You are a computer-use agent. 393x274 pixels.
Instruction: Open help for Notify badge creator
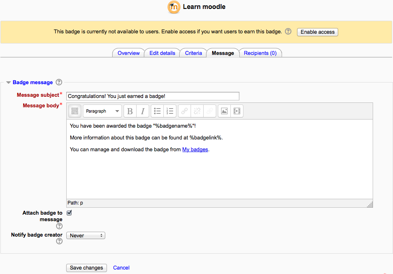59,241
